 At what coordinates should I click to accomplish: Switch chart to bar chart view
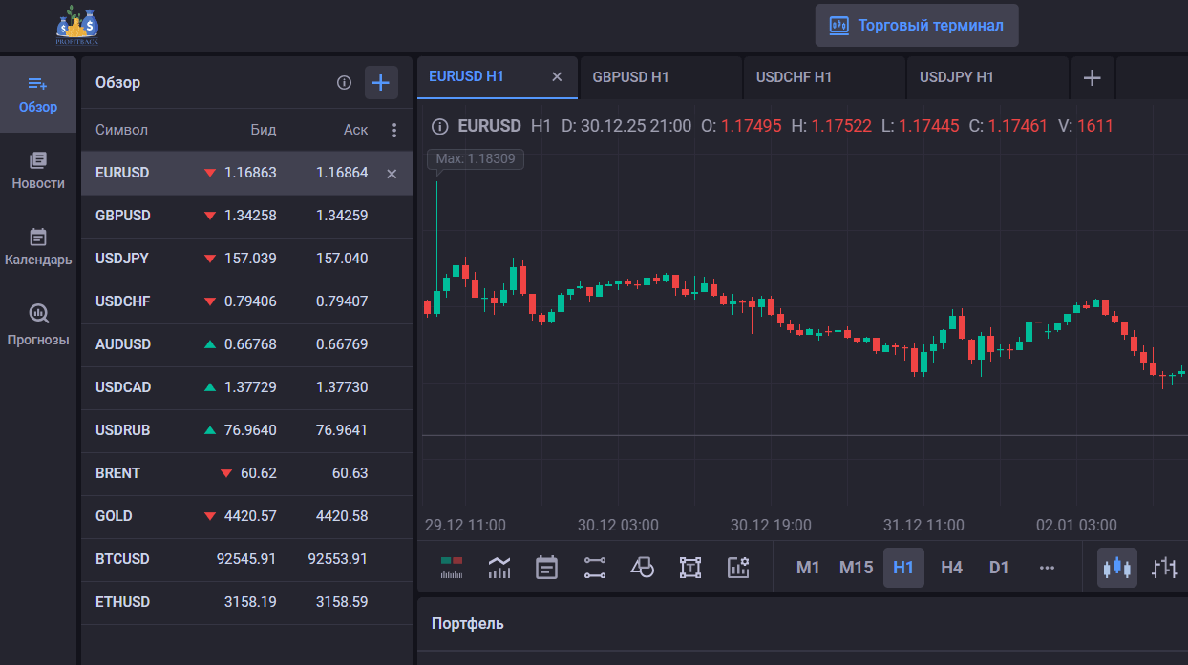click(x=1164, y=568)
